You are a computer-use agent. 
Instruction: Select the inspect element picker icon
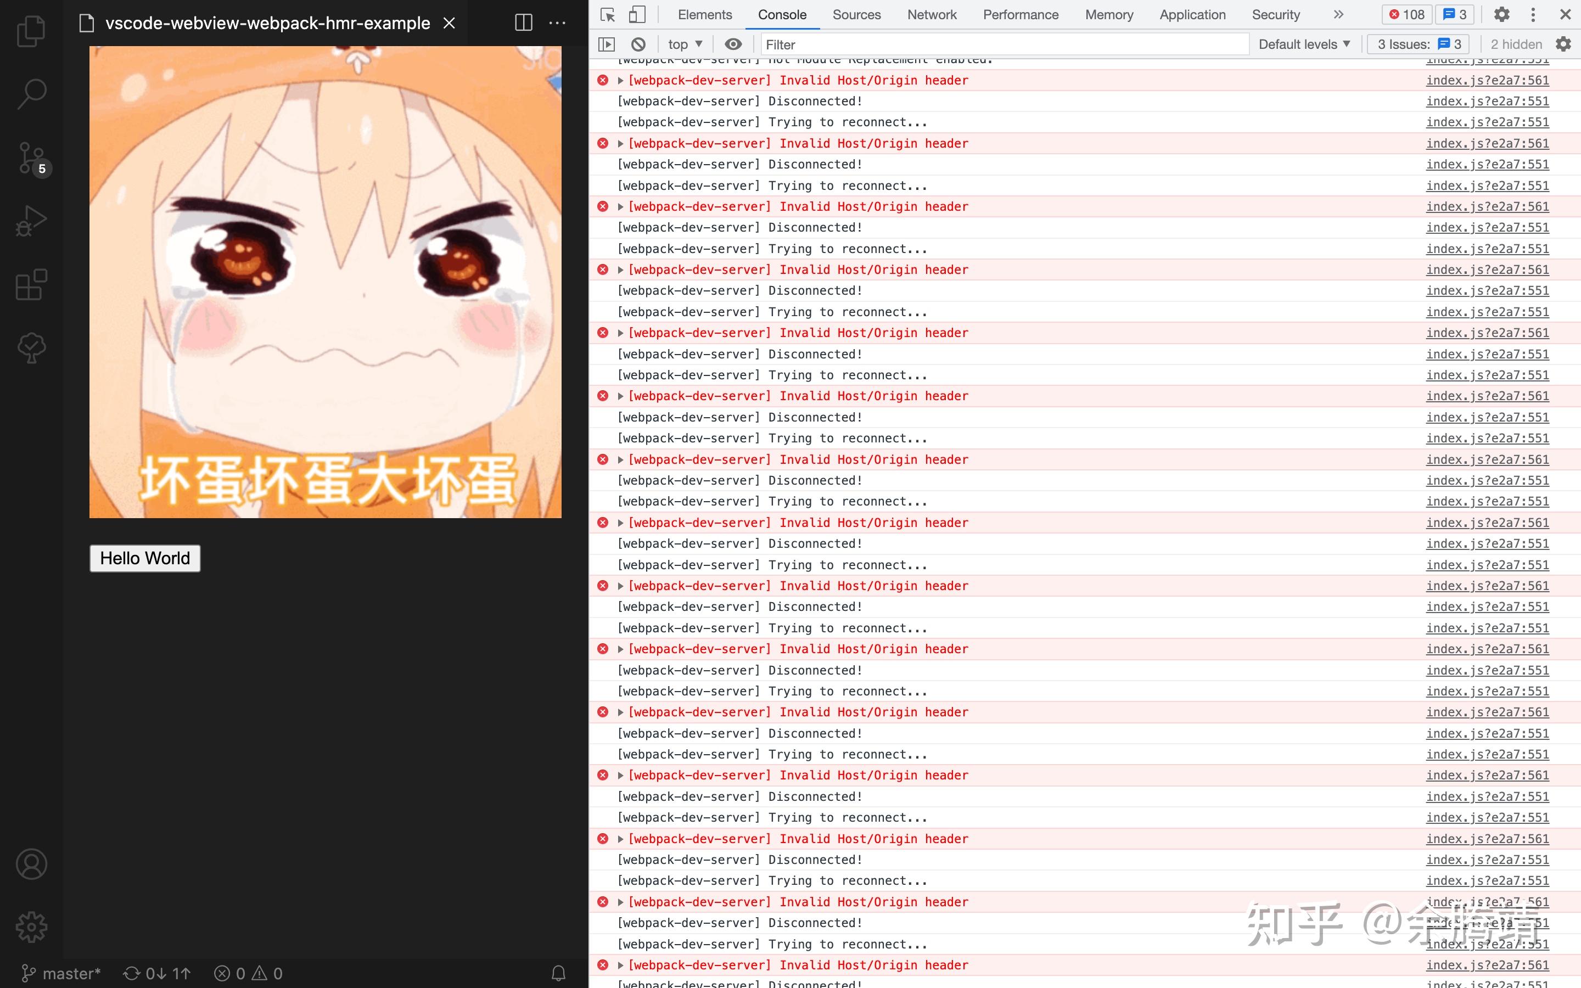608,14
